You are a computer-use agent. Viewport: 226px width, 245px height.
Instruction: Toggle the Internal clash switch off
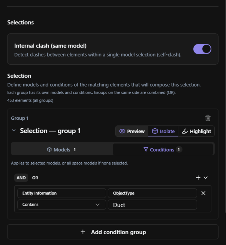202,49
